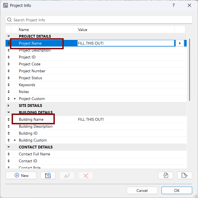Viewport: 198px width, 198px height.
Task: Select the Project Code row
Action: coord(96,64)
